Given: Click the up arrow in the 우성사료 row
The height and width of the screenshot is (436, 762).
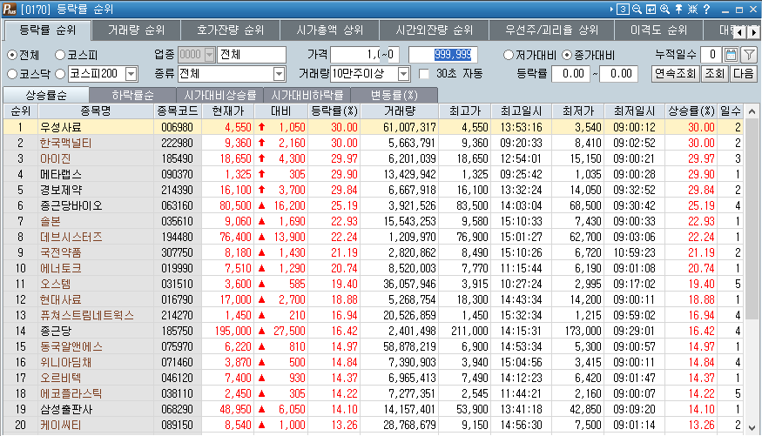Looking at the screenshot, I should [x=261, y=127].
